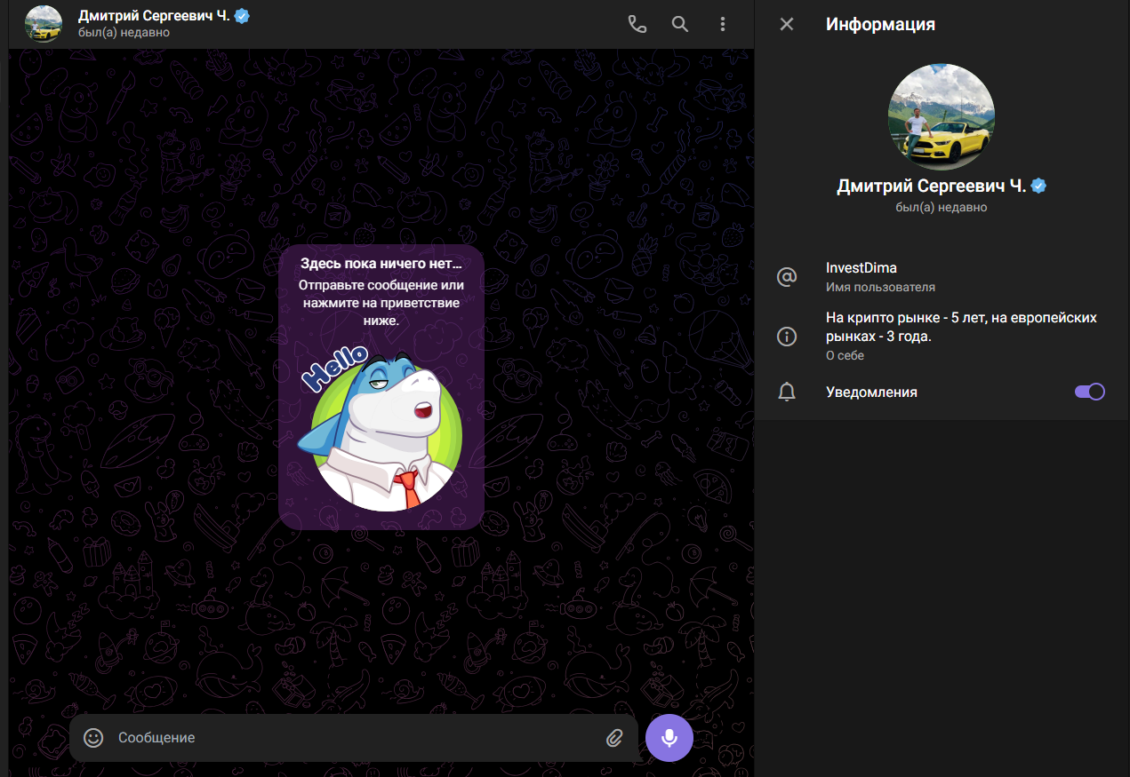Click the bell icon beside Уведомления

click(x=787, y=392)
